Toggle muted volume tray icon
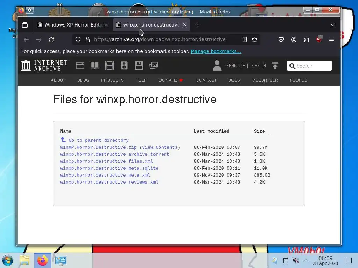 (x=296, y=260)
